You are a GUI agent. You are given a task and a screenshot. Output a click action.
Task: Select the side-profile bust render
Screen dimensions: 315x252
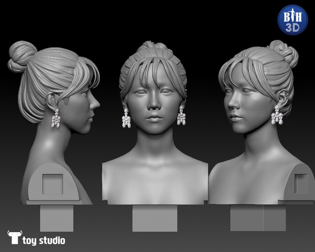pyautogui.click(x=54, y=137)
